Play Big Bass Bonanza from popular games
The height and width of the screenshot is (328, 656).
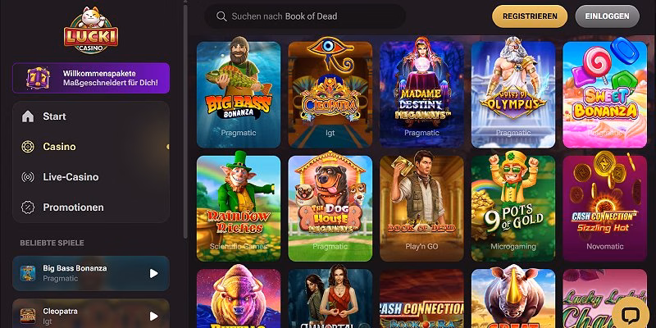[153, 273]
